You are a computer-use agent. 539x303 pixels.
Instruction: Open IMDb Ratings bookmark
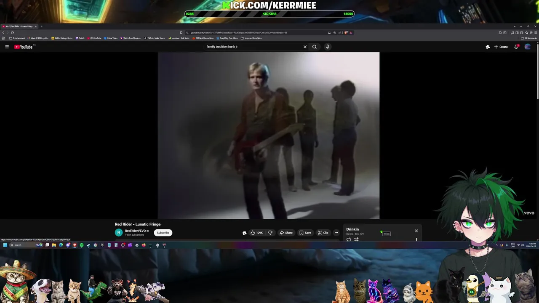(62, 38)
